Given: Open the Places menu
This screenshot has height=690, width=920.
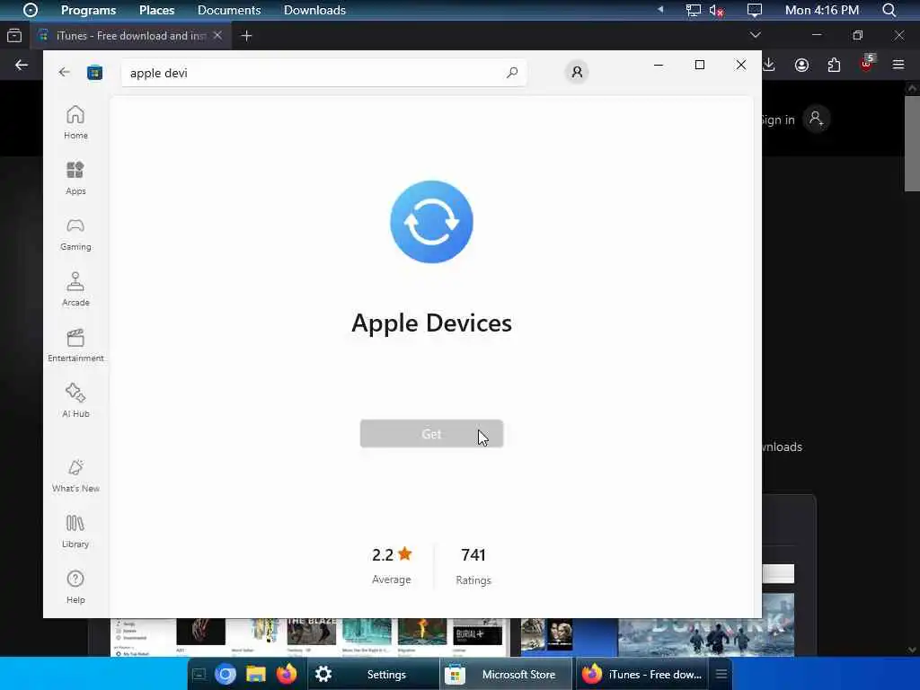Looking at the screenshot, I should (156, 10).
